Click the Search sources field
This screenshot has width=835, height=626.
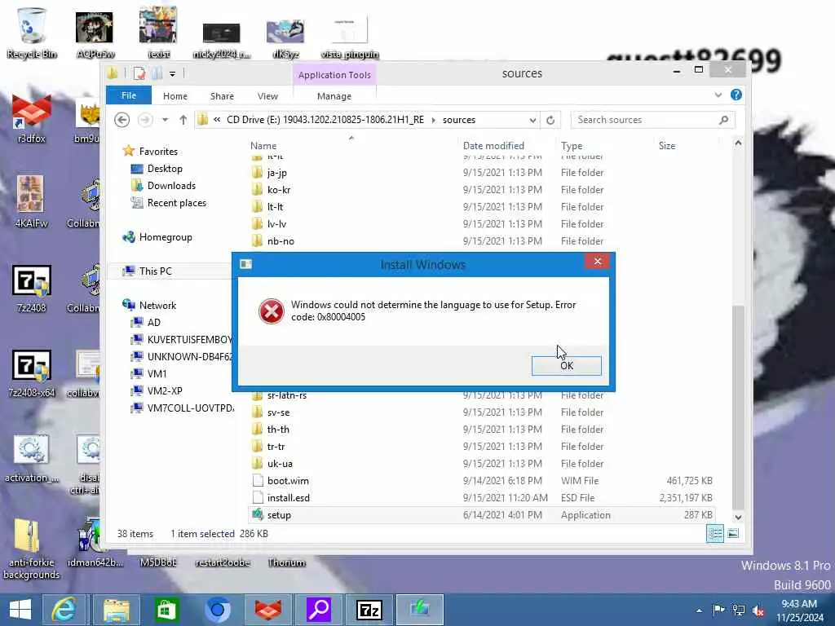point(653,120)
